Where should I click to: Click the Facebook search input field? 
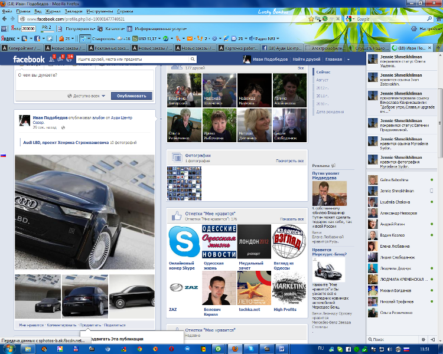point(133,59)
